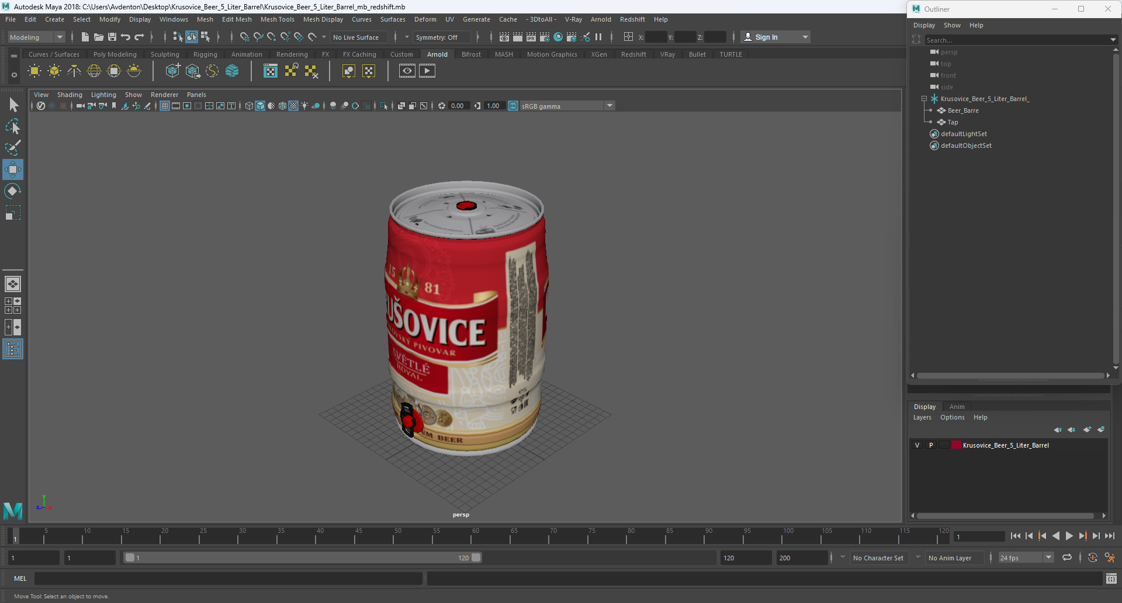Create Arnold physical sky icon

(x=134, y=71)
